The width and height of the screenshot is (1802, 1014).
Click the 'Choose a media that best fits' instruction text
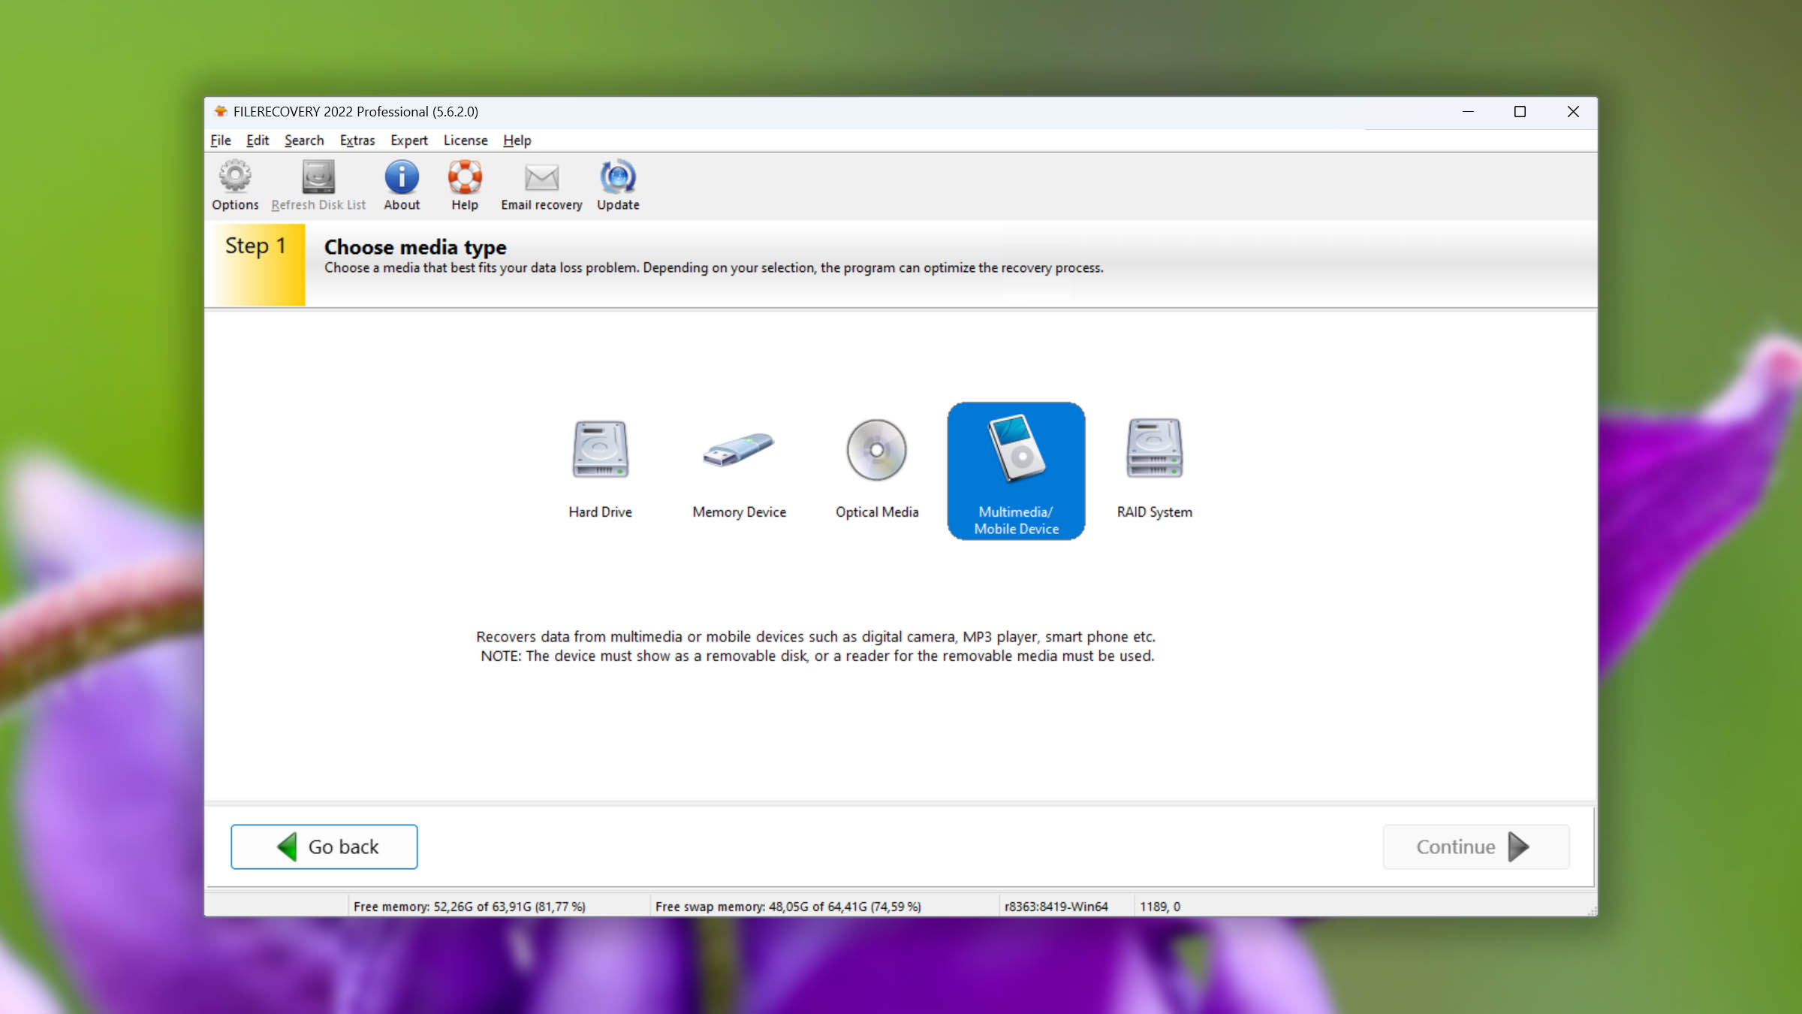pyautogui.click(x=714, y=268)
